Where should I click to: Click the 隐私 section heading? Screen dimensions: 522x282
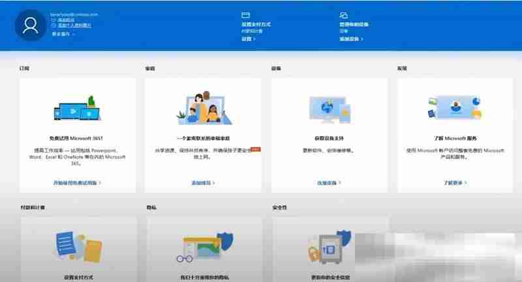(151, 207)
